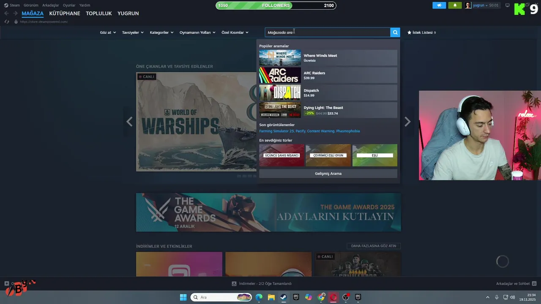This screenshot has width=541, height=304.
Task: Open OBS Studio from taskbar
Action: click(x=346, y=297)
